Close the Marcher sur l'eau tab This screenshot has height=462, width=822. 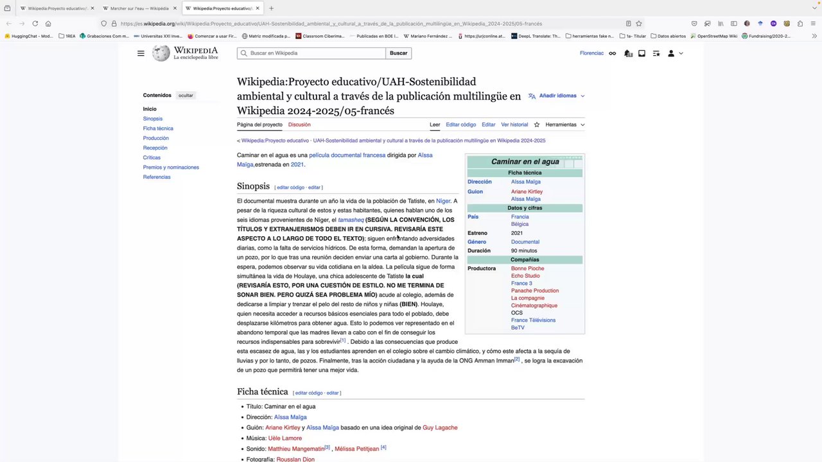[x=175, y=8]
